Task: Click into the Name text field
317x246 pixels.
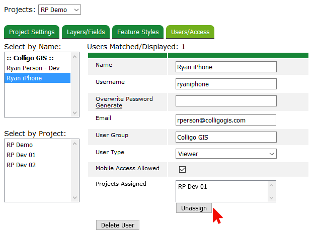Action: click(226, 67)
